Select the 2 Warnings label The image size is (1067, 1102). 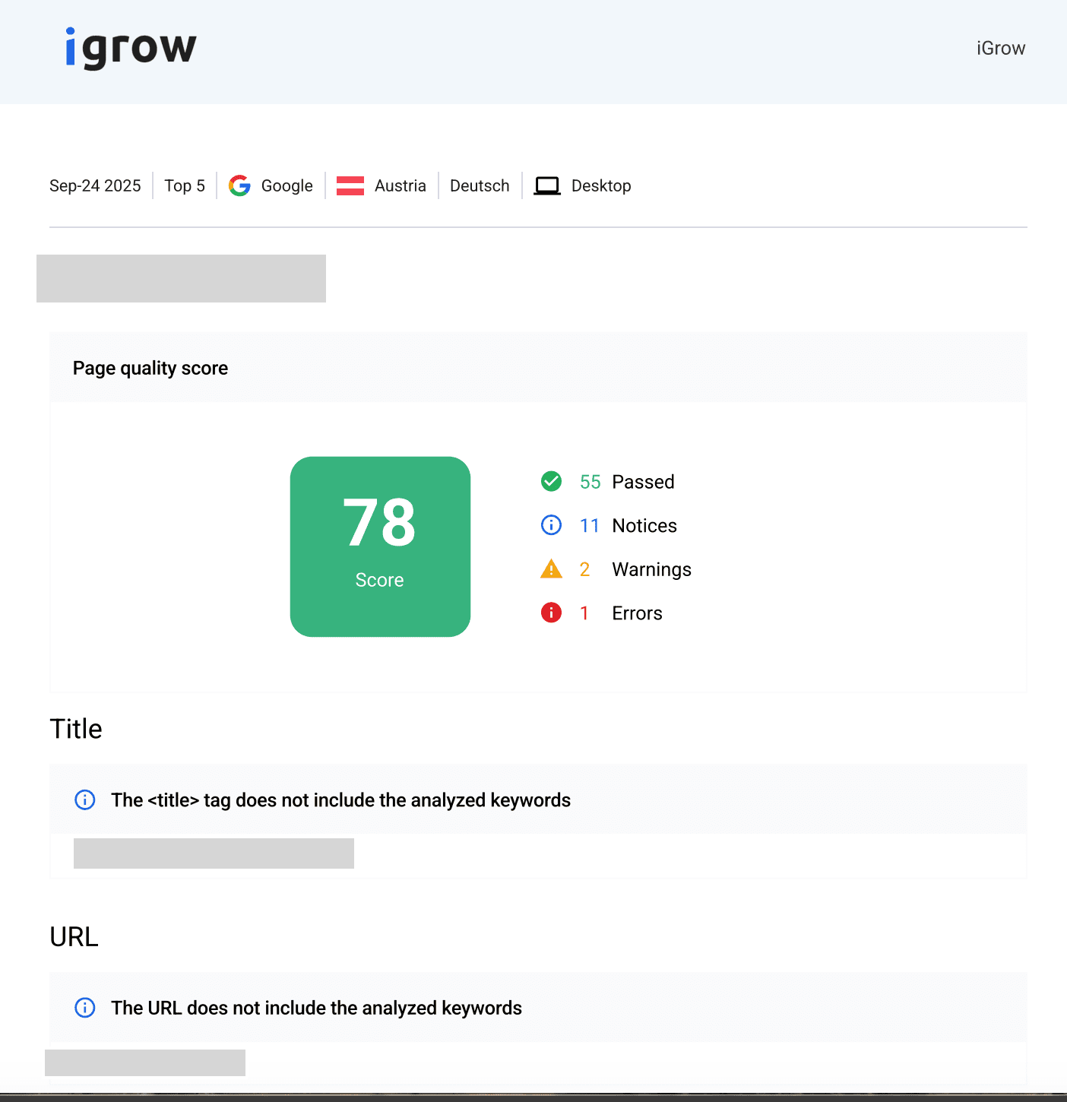tap(651, 570)
